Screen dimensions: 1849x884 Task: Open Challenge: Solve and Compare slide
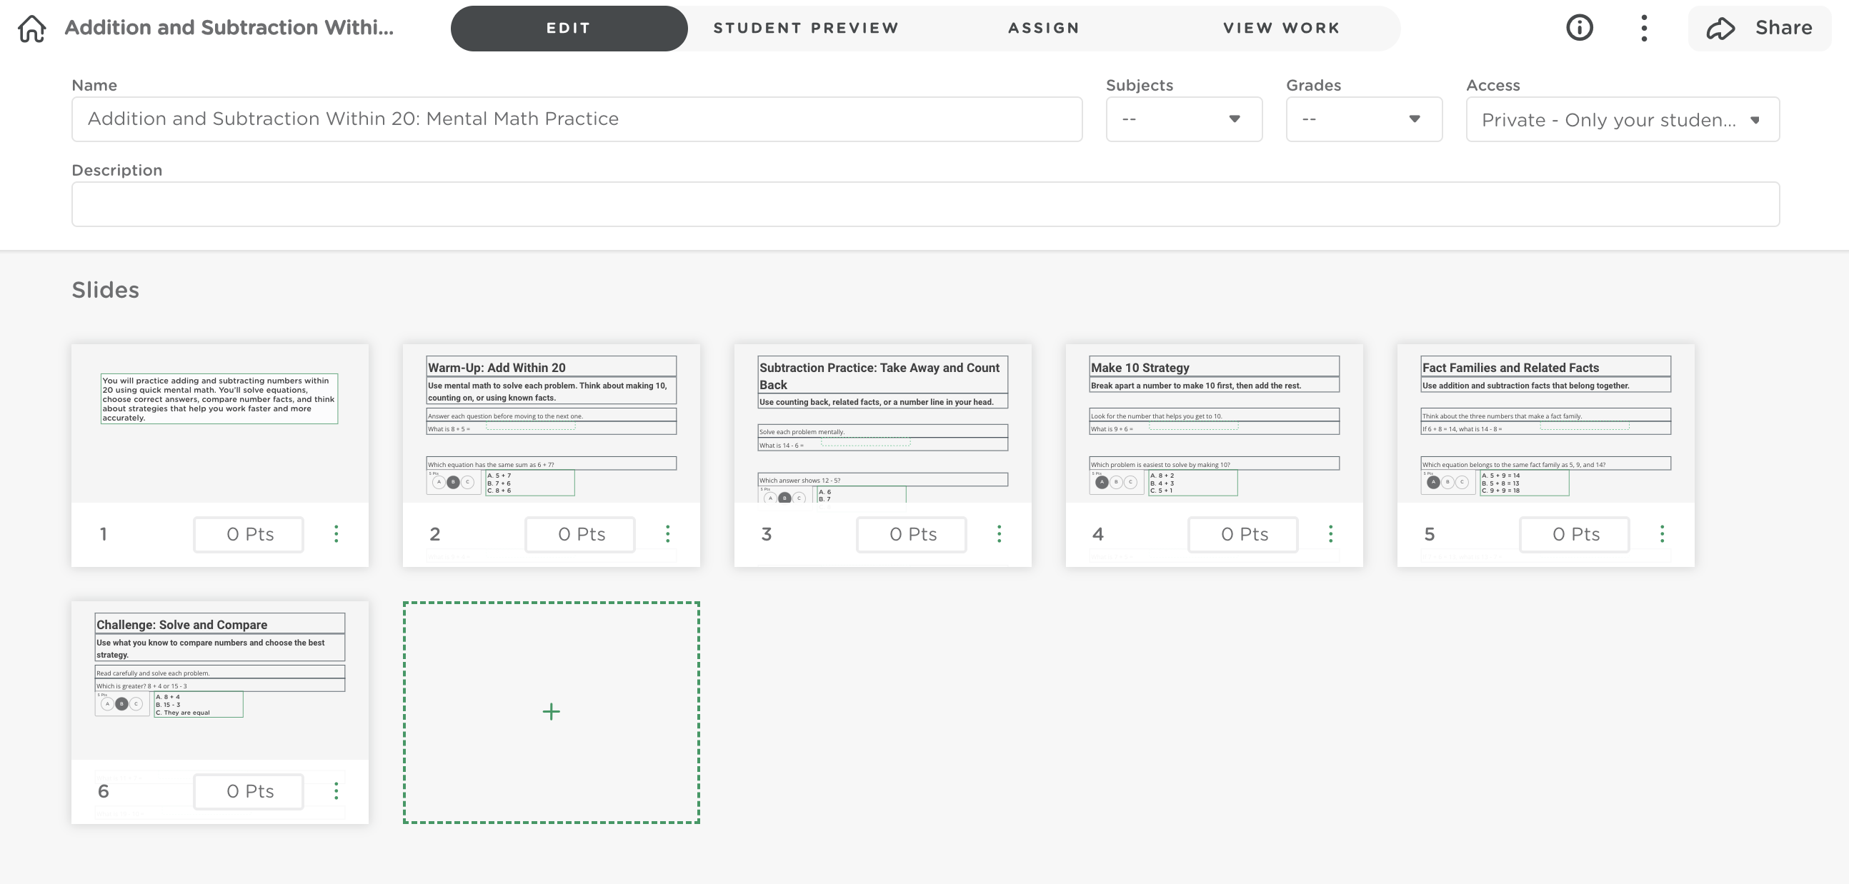tap(219, 680)
